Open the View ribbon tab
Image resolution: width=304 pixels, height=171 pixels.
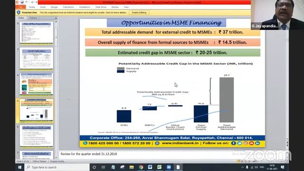[x=126, y=7]
